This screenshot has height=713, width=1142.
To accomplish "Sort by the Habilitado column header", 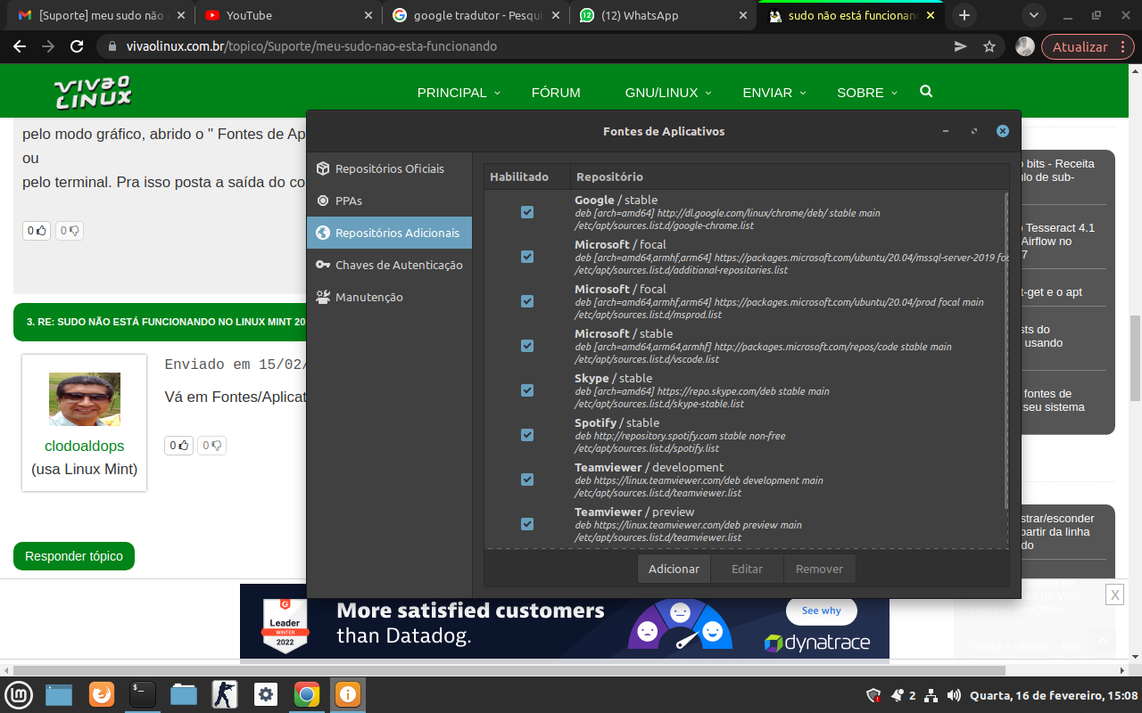I will tap(527, 176).
